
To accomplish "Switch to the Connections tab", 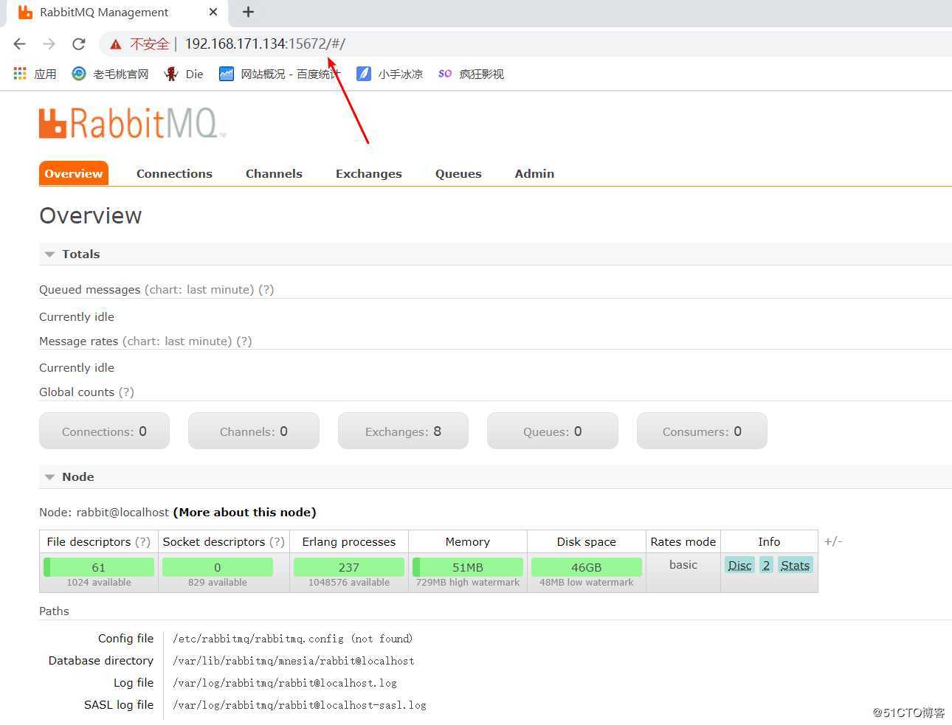I will click(x=174, y=173).
